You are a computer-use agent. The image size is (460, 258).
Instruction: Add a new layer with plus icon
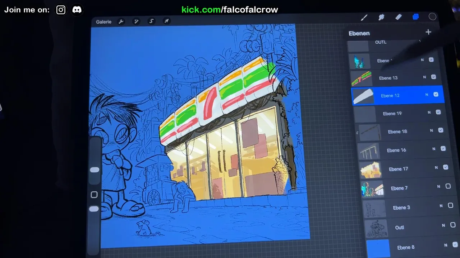[428, 32]
